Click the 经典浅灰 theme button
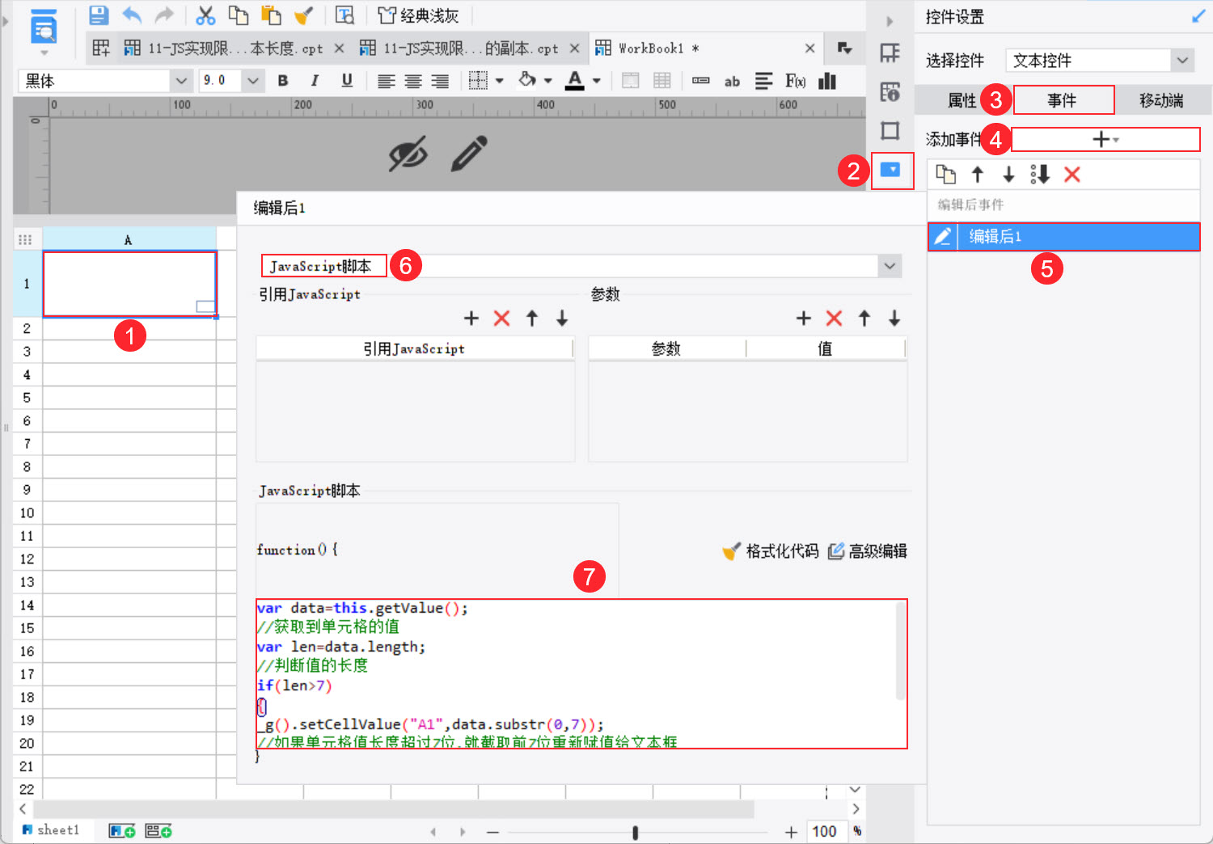 click(418, 15)
